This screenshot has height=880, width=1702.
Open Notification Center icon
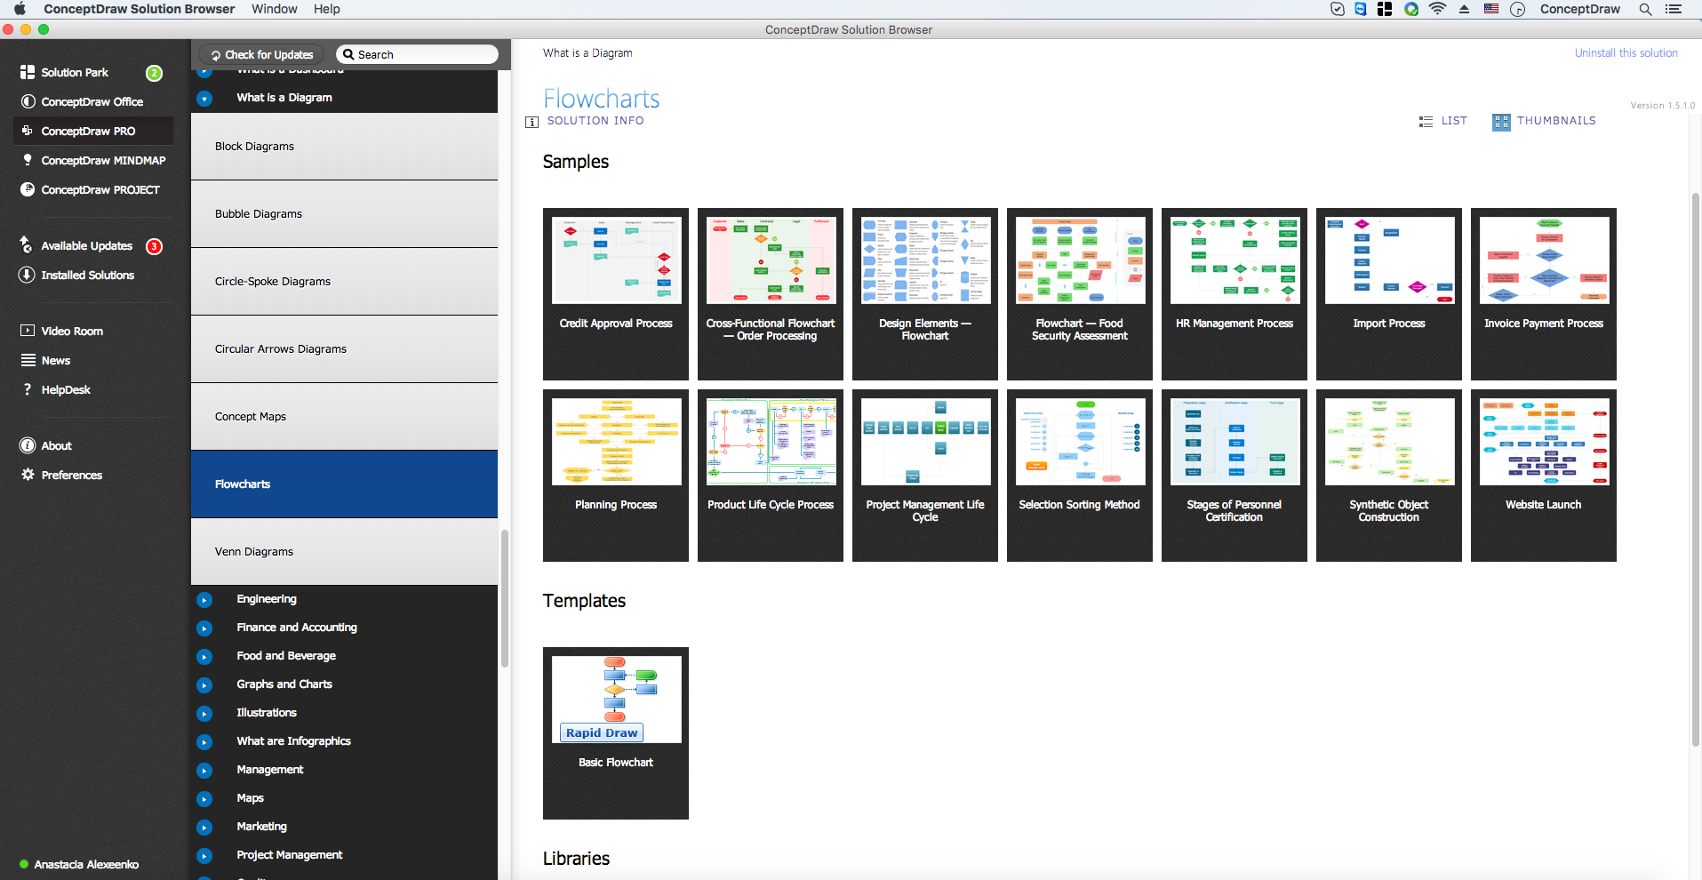1674,9
